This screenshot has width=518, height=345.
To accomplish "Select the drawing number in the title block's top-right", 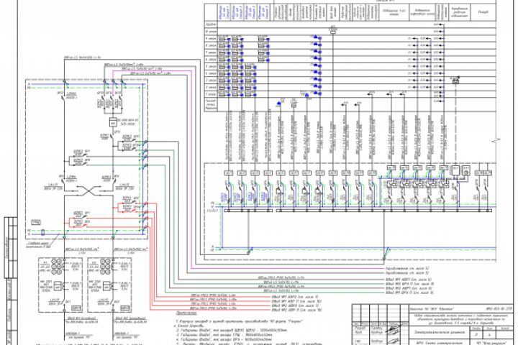I will pyautogui.click(x=499, y=308).
